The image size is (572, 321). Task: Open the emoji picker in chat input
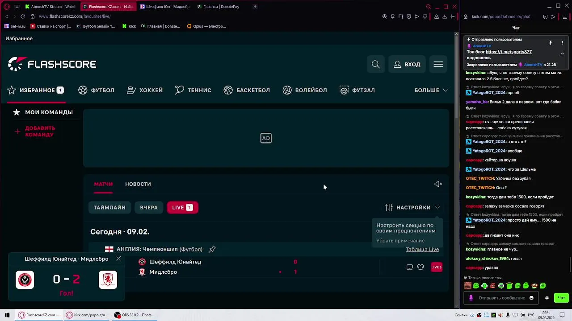[x=531, y=298]
